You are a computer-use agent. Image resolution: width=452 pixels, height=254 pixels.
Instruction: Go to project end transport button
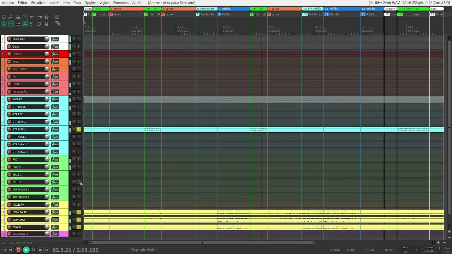[x=11, y=250]
